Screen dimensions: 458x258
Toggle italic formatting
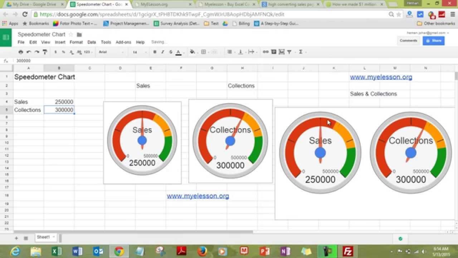click(x=162, y=52)
